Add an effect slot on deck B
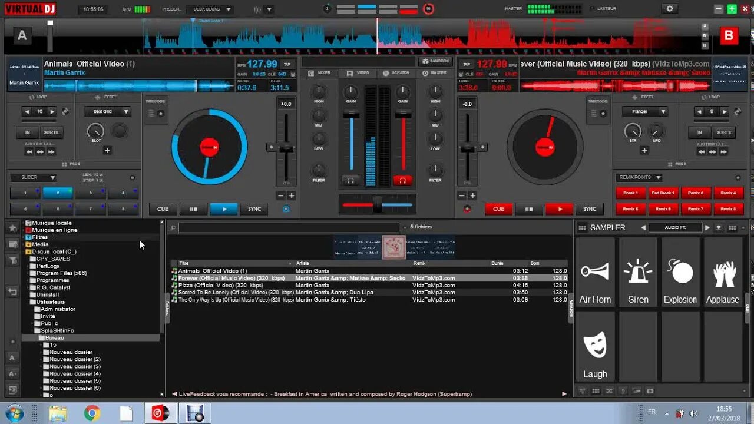Image resolution: width=754 pixels, height=424 pixels. [x=644, y=151]
